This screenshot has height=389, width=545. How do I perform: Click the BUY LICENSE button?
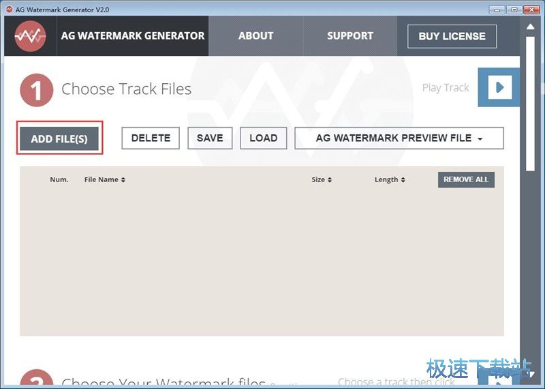click(x=452, y=36)
